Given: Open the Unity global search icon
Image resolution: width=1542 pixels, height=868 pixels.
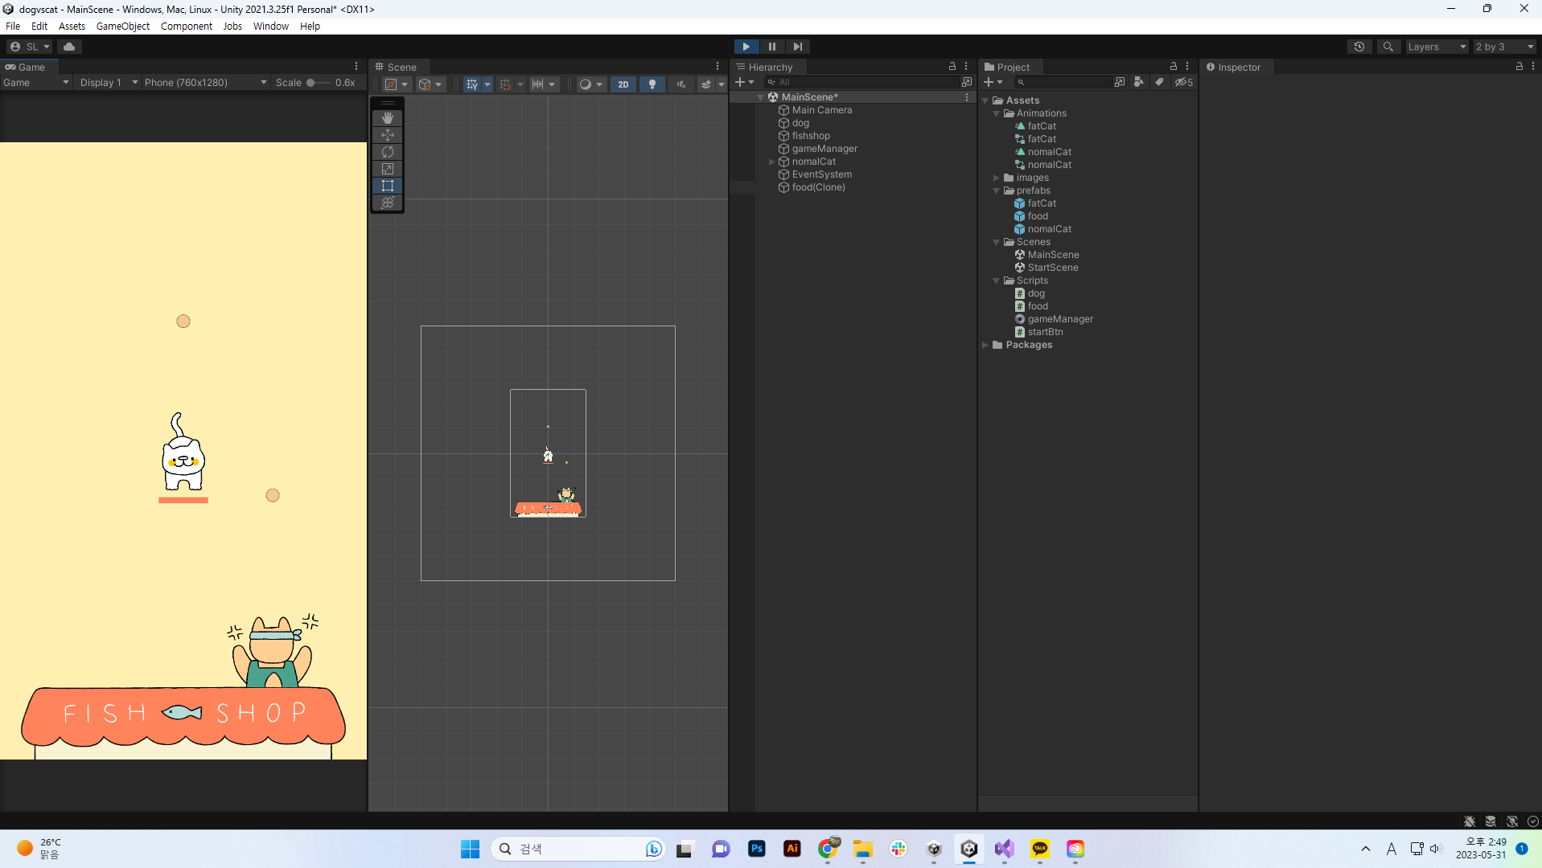Looking at the screenshot, I should (x=1388, y=47).
